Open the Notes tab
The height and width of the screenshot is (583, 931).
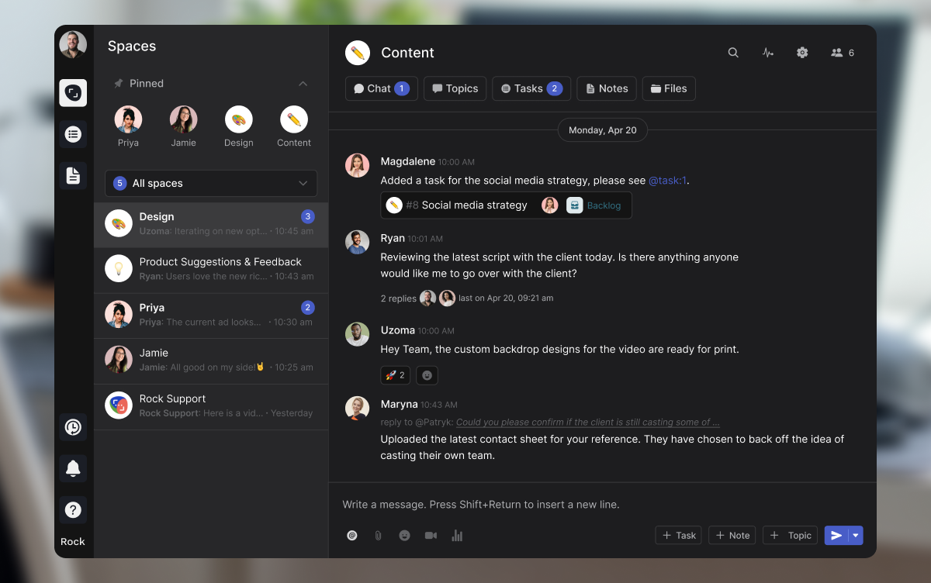(606, 88)
